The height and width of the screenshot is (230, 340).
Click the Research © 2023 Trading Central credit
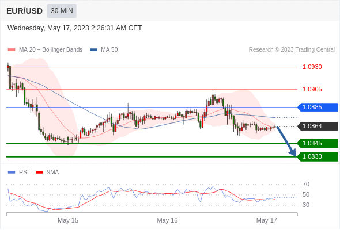tap(292, 50)
